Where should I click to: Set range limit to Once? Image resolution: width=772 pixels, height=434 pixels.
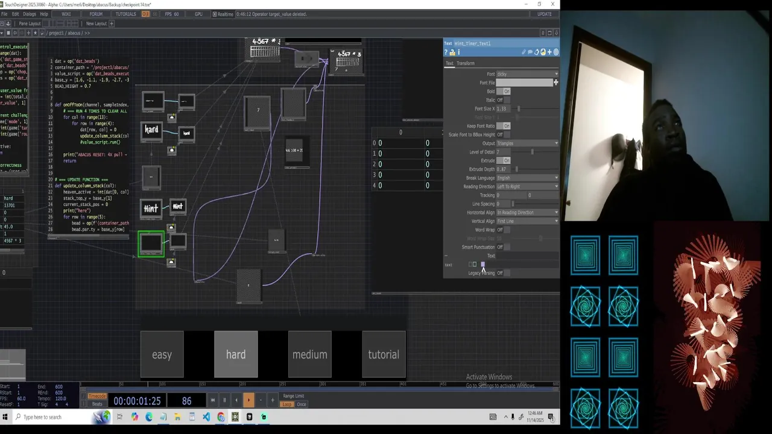tap(302, 404)
